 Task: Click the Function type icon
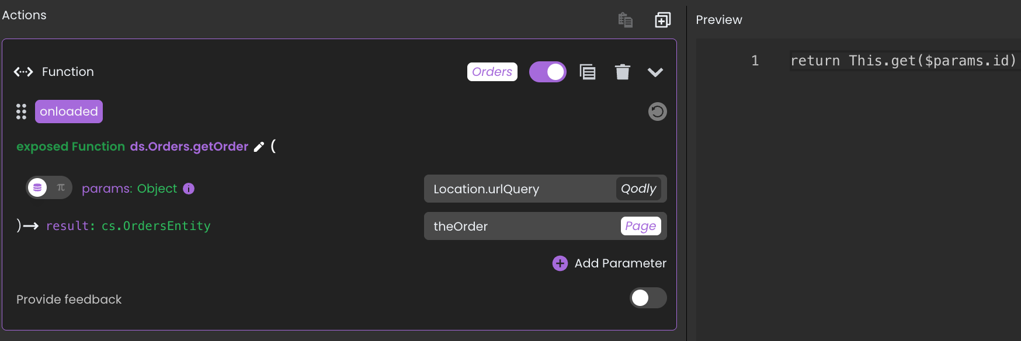point(23,72)
